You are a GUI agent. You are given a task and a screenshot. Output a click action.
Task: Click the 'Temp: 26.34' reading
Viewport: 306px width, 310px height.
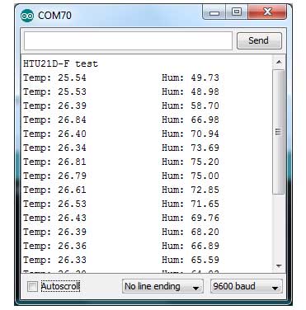pyautogui.click(x=54, y=148)
